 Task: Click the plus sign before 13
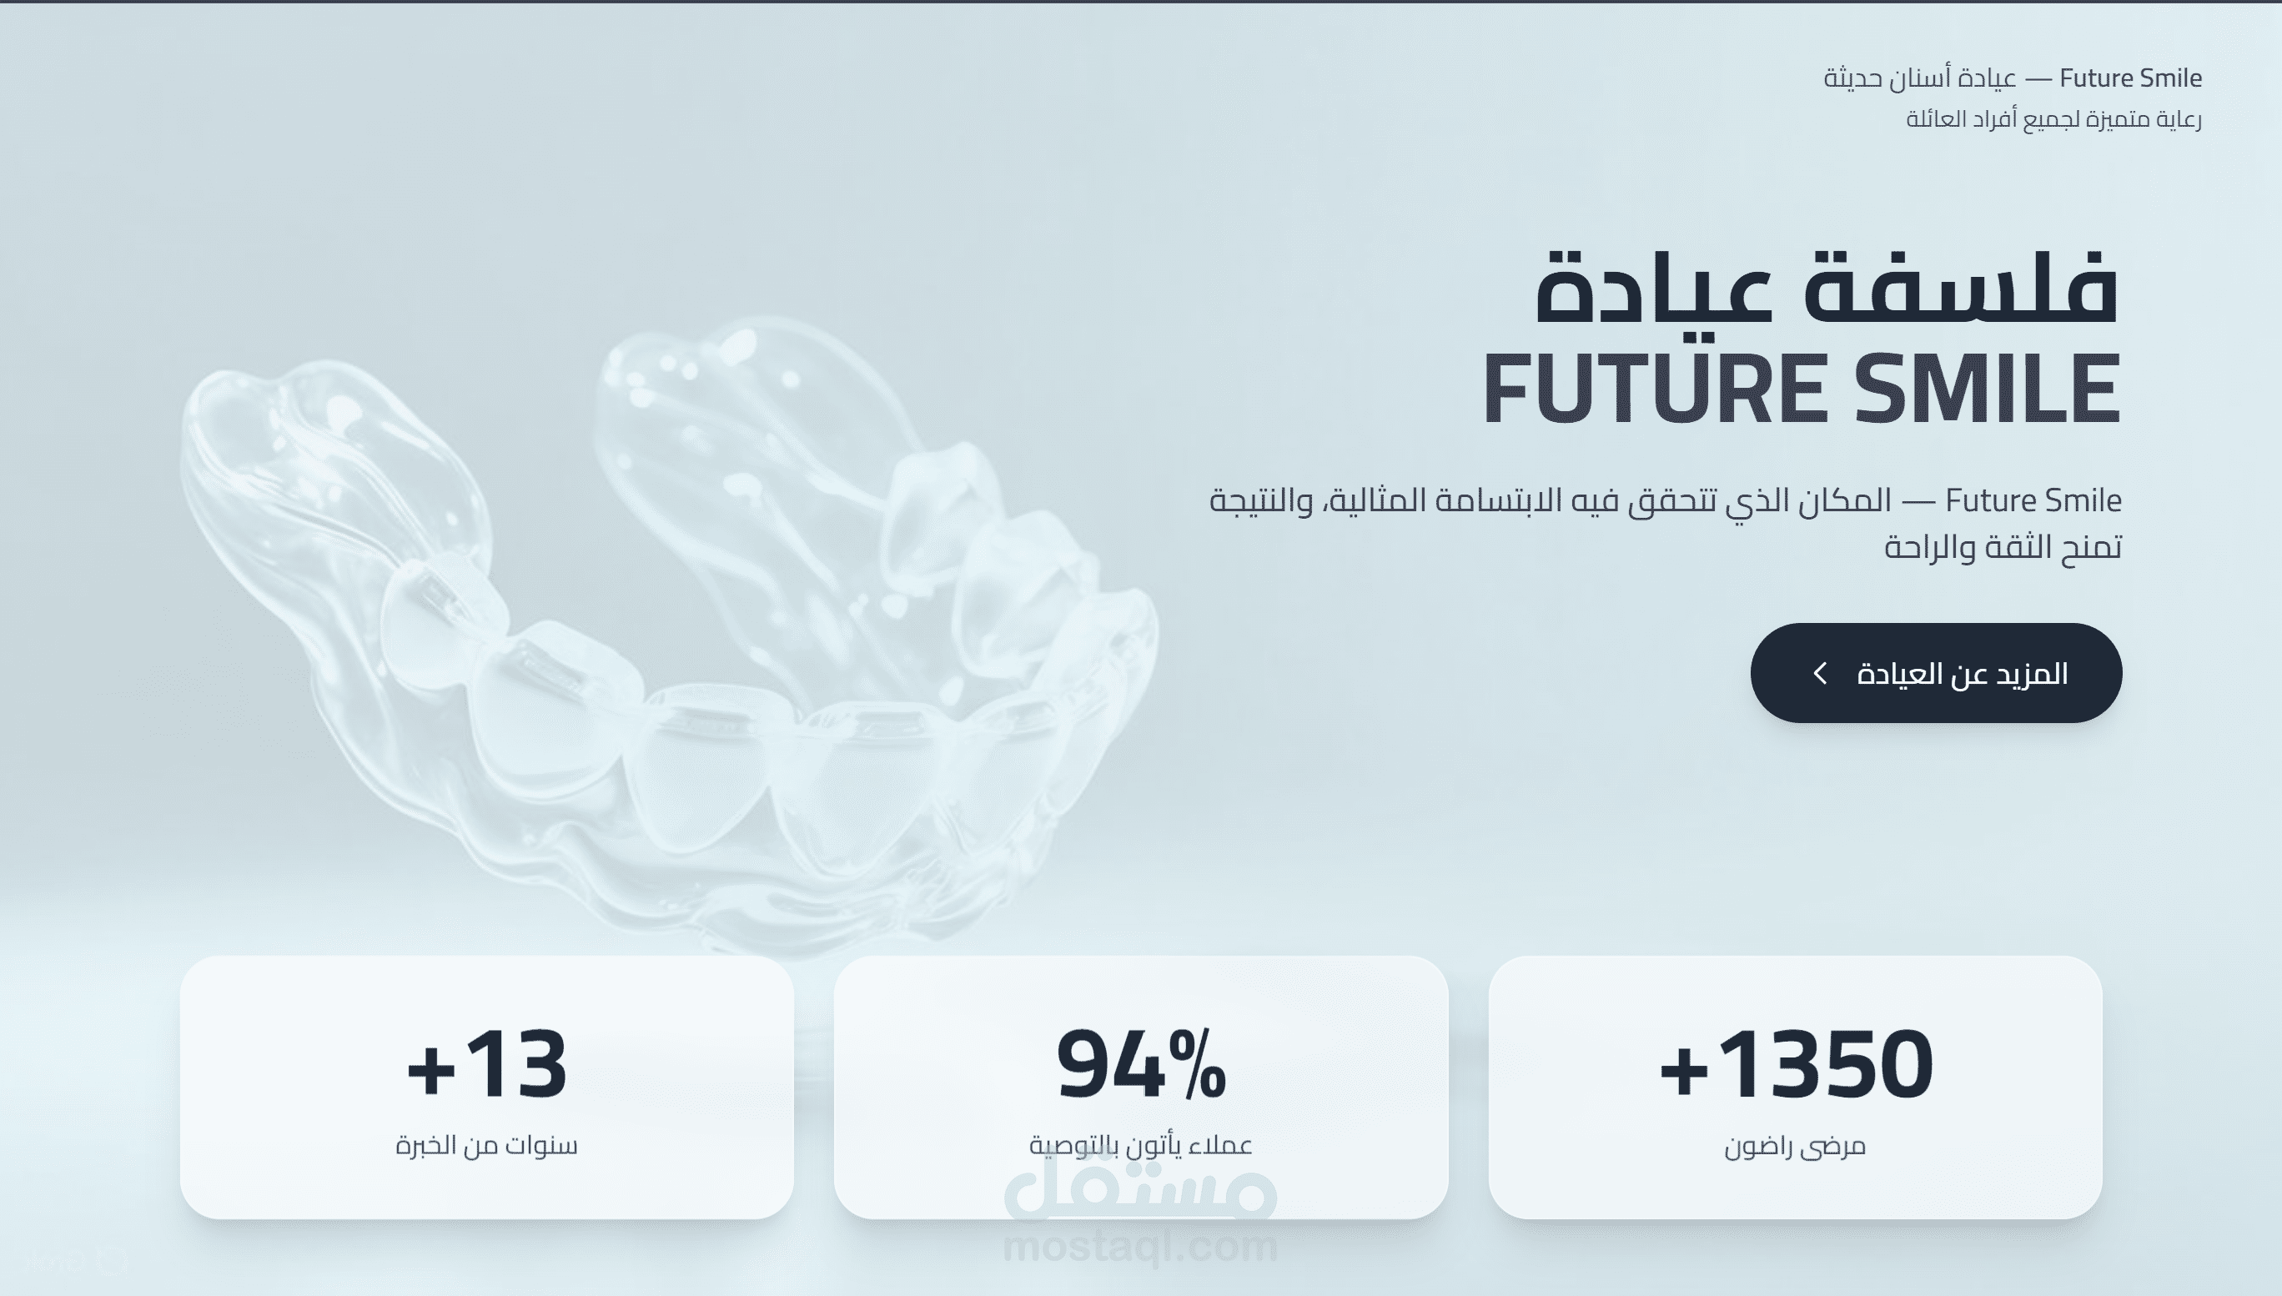tap(430, 1068)
